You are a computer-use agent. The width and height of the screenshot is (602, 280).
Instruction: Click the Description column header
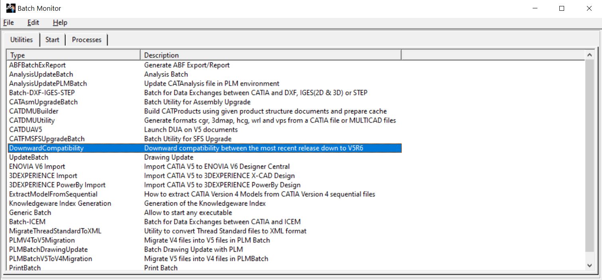(271, 55)
